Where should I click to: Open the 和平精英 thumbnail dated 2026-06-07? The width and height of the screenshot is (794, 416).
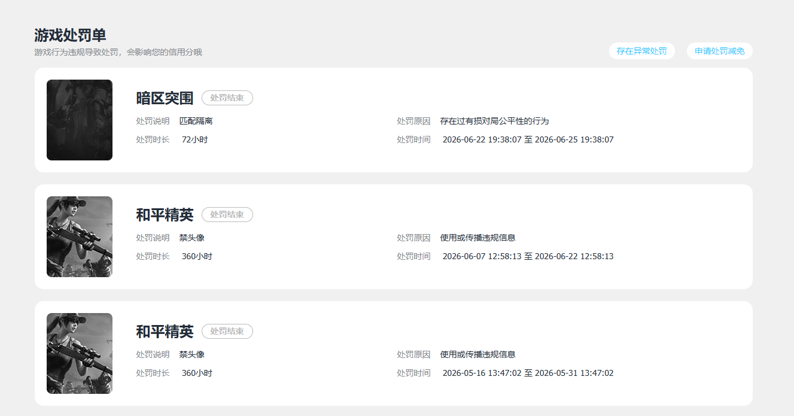(80, 236)
